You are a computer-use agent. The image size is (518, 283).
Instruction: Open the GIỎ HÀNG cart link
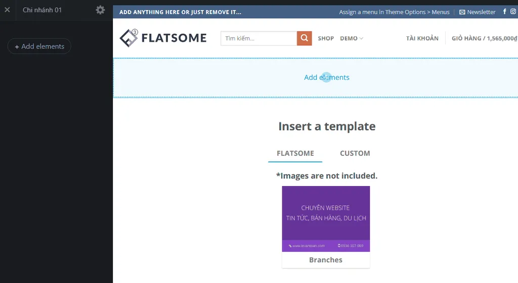click(x=484, y=38)
